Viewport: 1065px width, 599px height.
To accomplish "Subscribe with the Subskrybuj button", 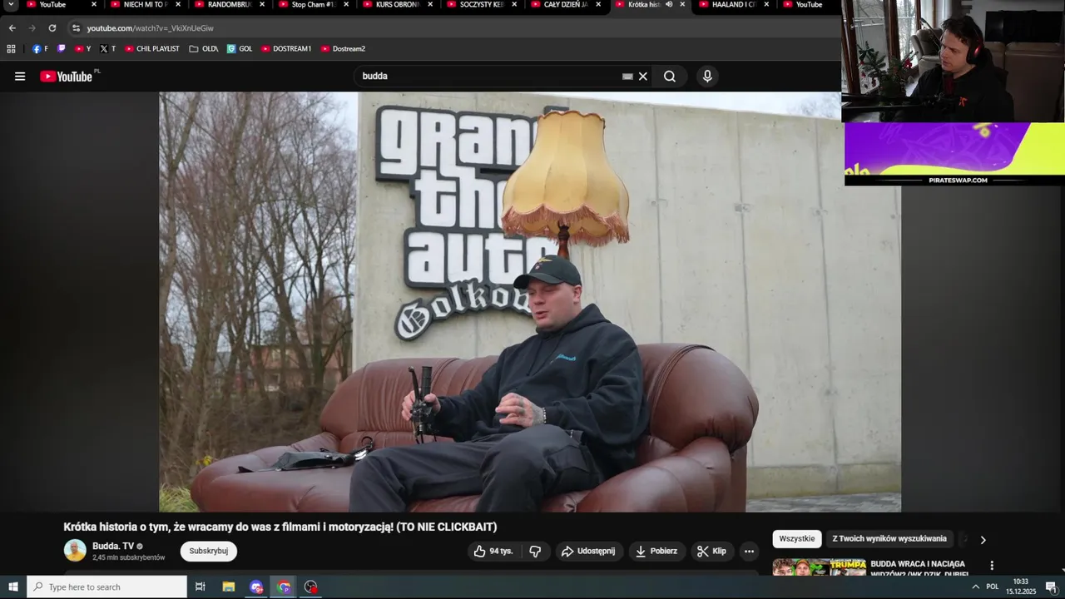I will click(x=209, y=551).
